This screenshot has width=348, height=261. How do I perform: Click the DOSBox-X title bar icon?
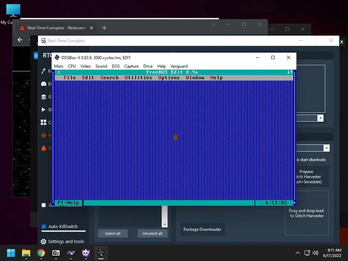[57, 57]
